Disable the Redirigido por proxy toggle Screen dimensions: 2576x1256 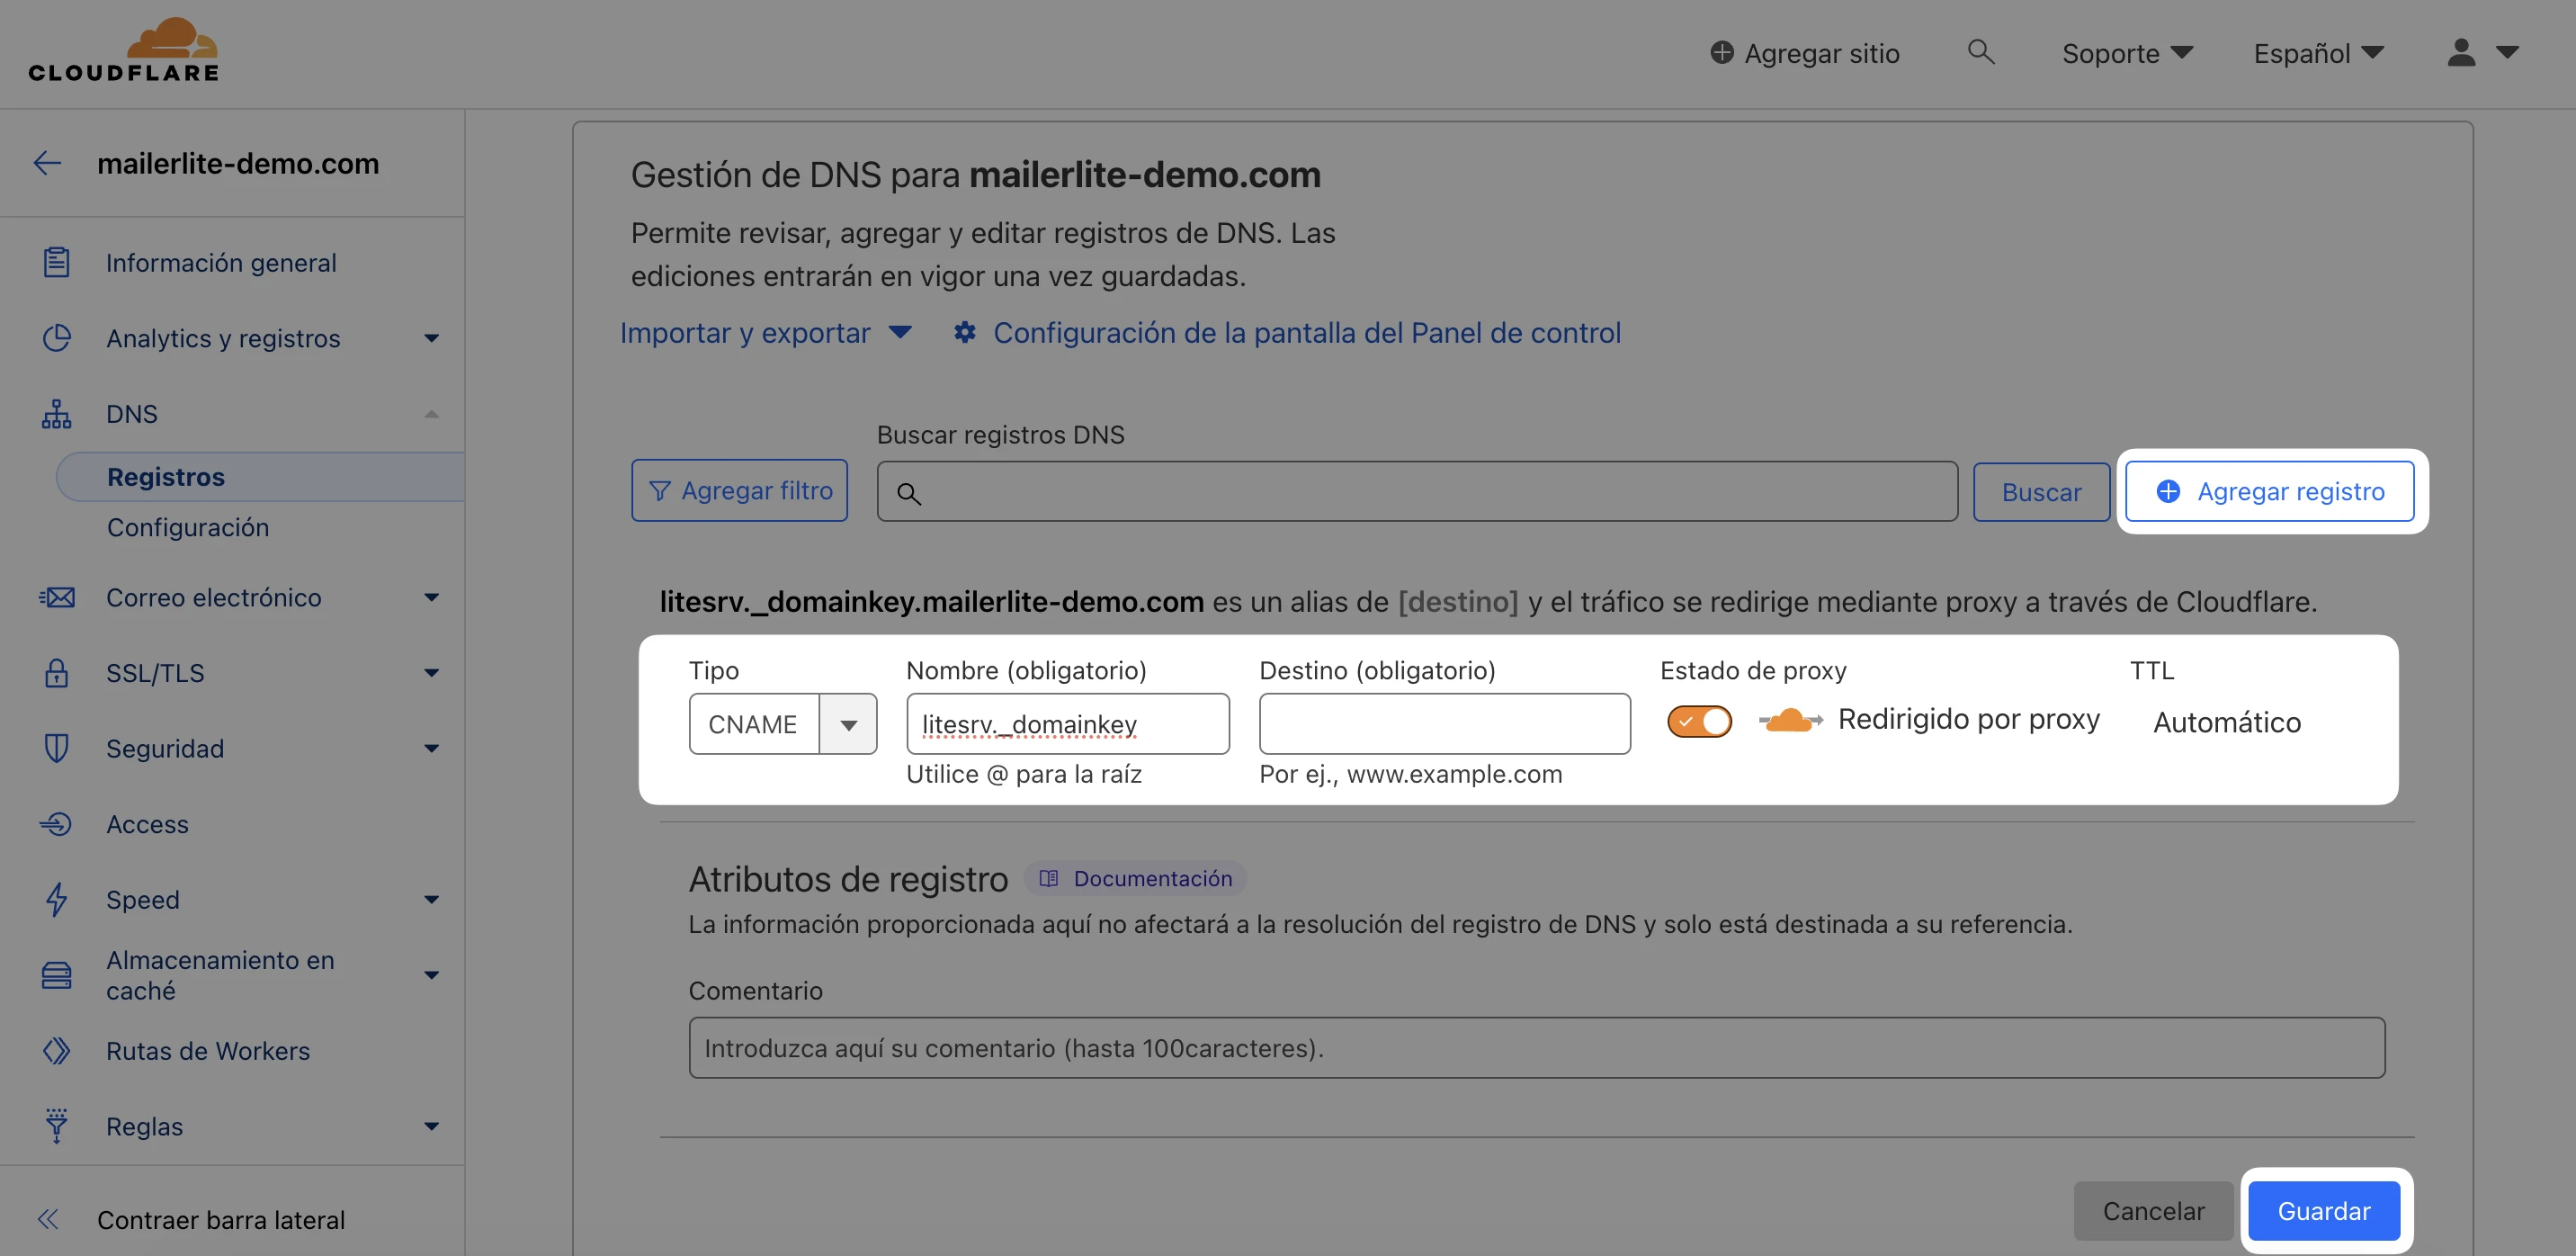point(1699,721)
